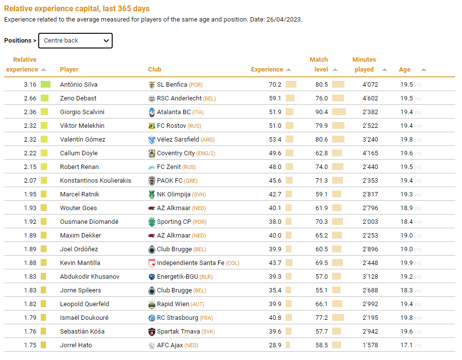Image resolution: width=462 pixels, height=360 pixels.
Task: Sort table by Age column arrow
Action: (424, 70)
